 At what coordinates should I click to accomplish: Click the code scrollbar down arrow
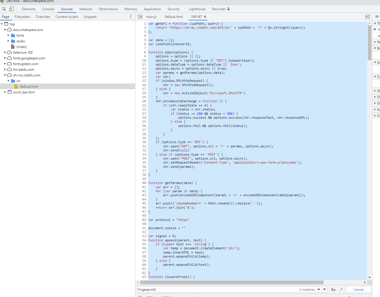369,277
